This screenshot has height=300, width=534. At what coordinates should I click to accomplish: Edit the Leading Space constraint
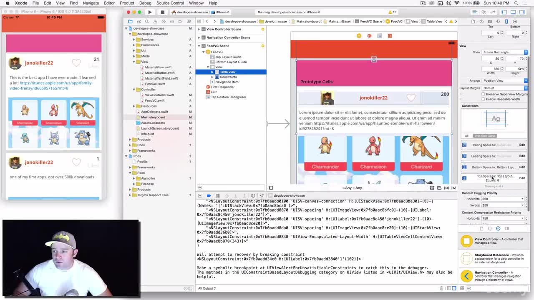[522, 156]
